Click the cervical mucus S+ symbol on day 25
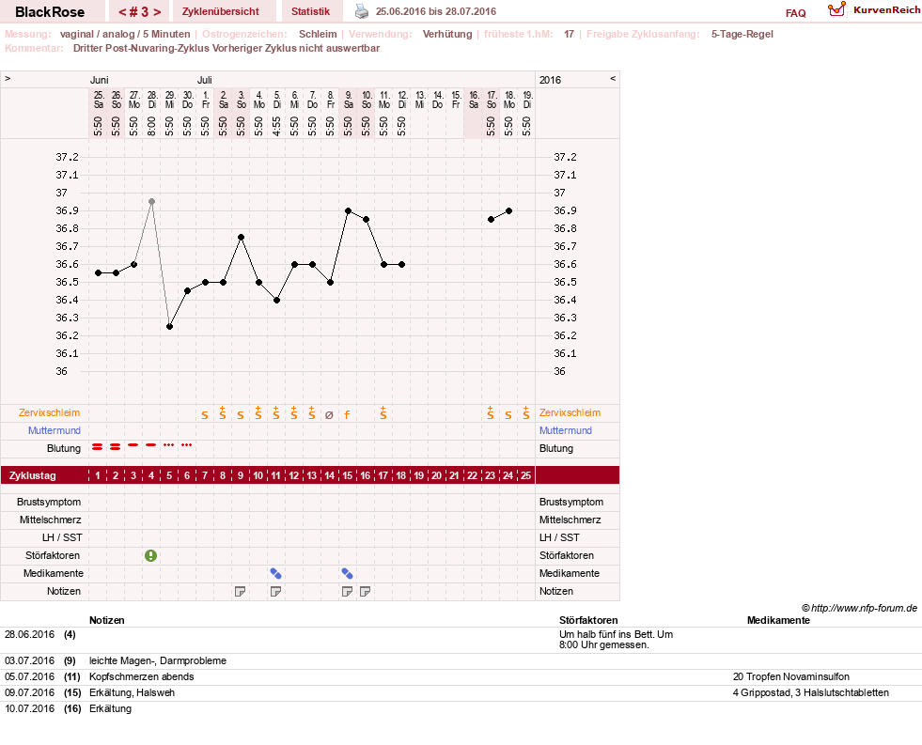This screenshot has height=745, width=922. pos(526,412)
